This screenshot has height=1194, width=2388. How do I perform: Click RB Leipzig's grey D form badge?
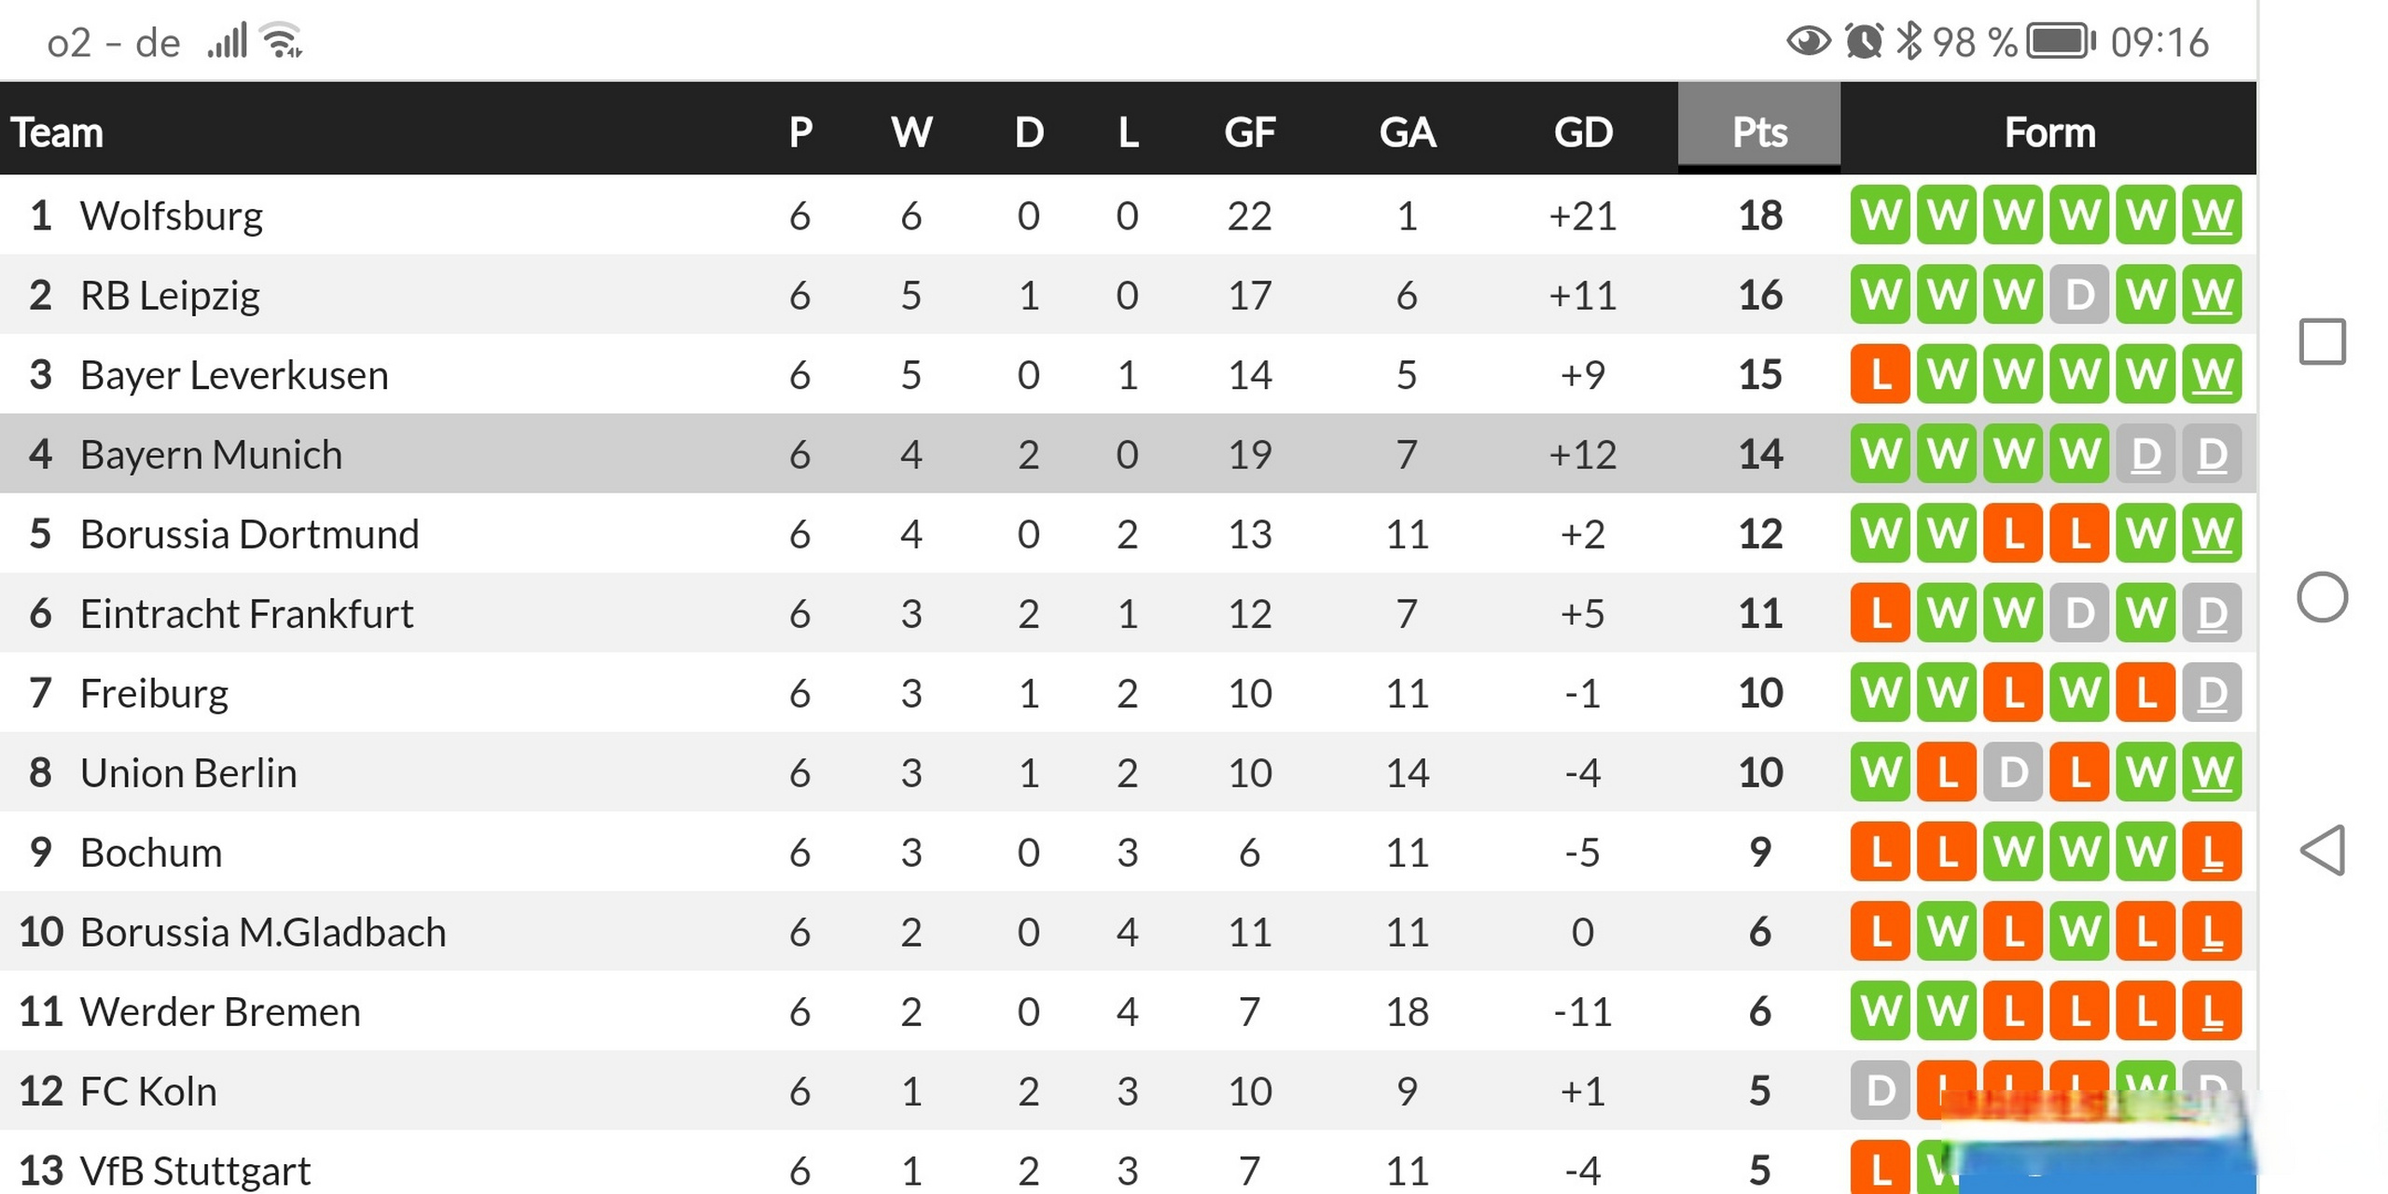click(2079, 296)
